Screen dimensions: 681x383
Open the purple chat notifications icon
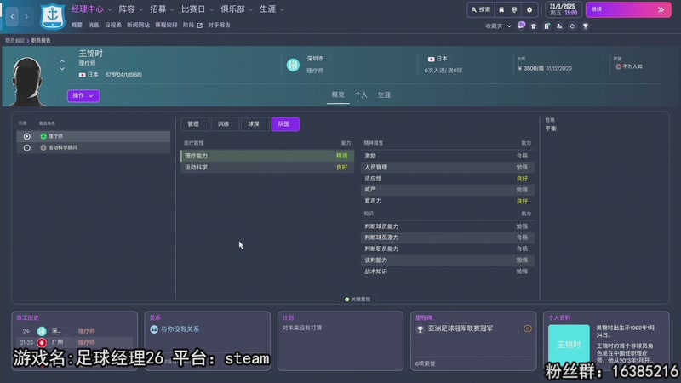click(x=522, y=26)
